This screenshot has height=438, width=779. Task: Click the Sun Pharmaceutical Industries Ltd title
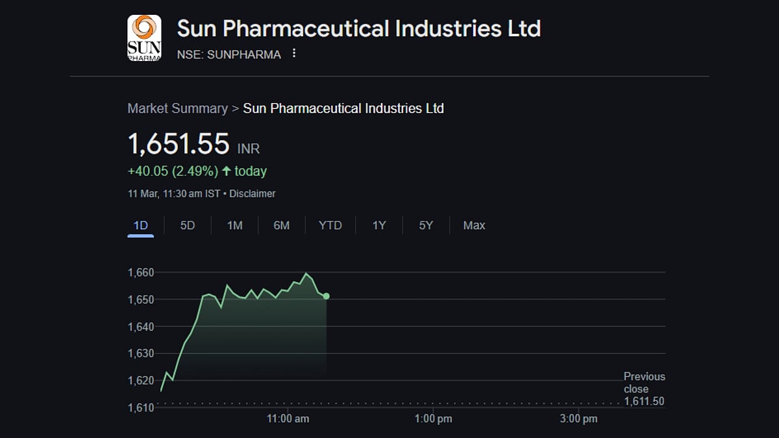point(359,29)
